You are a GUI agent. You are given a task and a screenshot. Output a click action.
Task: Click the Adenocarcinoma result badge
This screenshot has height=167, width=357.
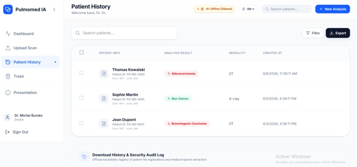point(181,74)
